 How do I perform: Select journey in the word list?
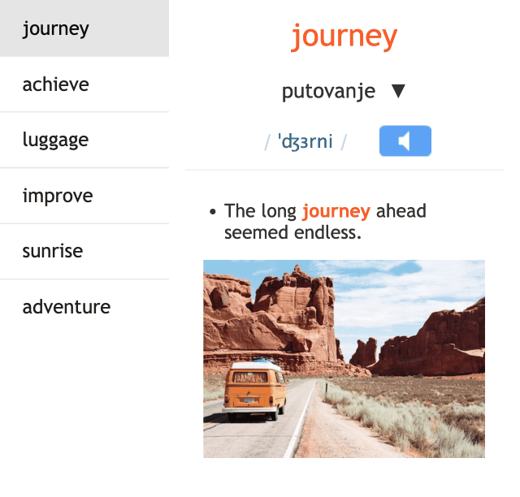pyautogui.click(x=84, y=28)
